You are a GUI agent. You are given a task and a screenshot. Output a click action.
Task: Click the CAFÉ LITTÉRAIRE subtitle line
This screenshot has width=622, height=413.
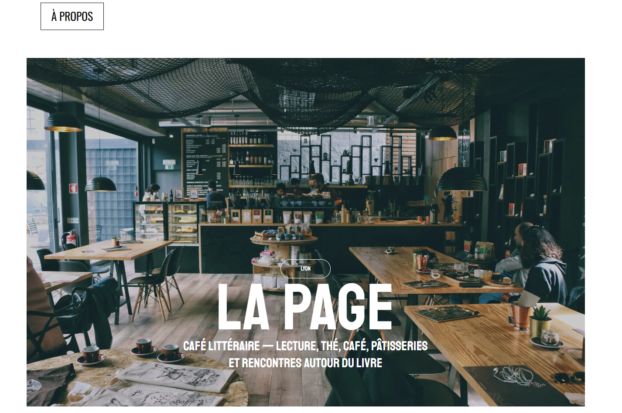305,346
